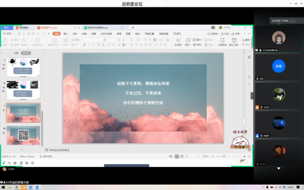Select the pen annotation tool
This screenshot has width=304, height=190.
coord(4,163)
